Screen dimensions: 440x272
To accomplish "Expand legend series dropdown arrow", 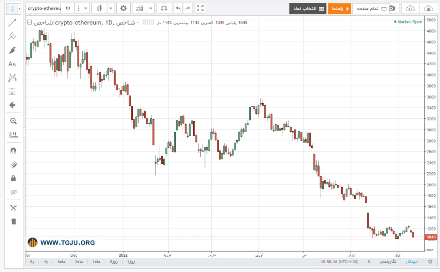I will point(138,22).
